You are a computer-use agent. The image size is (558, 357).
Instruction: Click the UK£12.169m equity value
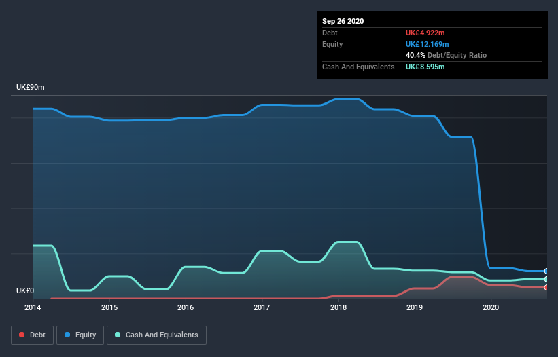point(427,44)
